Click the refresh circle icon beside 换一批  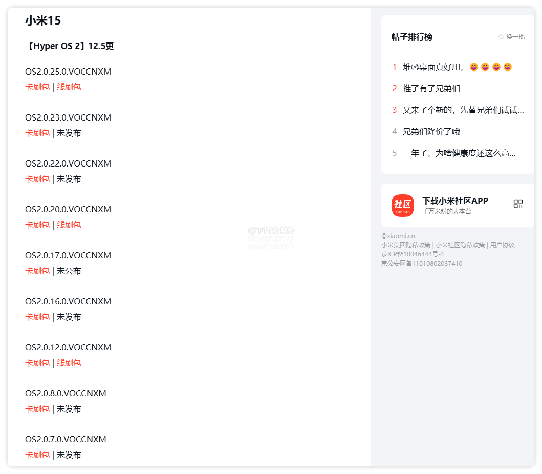click(501, 37)
